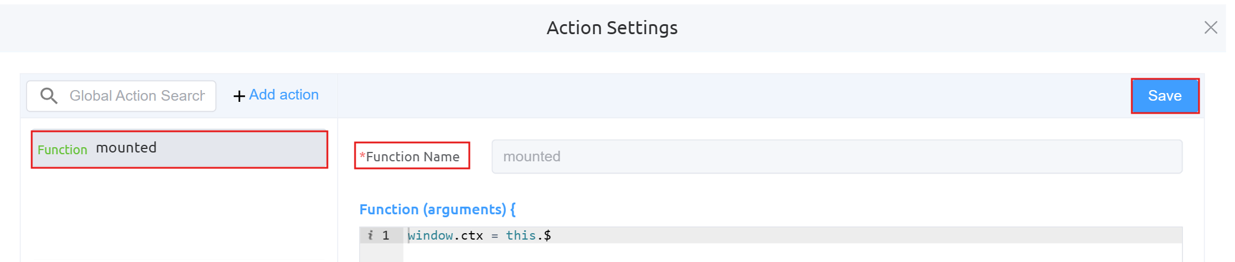This screenshot has width=1235, height=262.
Task: Open the Add action link
Action: click(283, 95)
